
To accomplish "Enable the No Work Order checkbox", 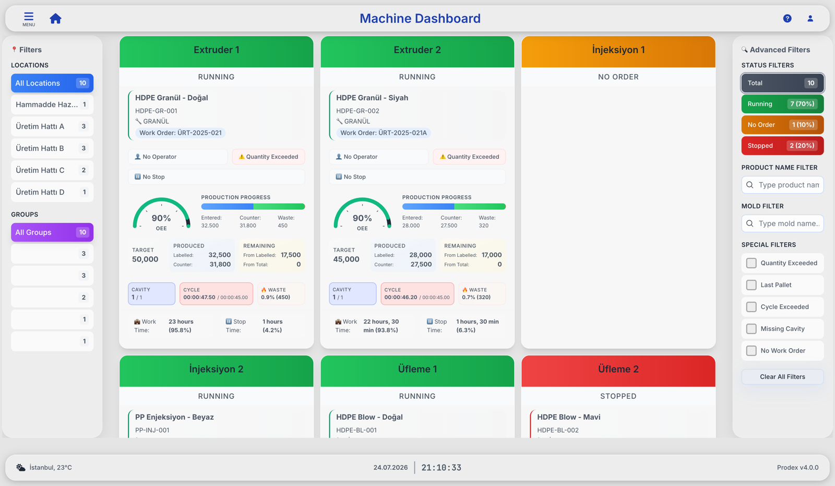I will click(751, 351).
